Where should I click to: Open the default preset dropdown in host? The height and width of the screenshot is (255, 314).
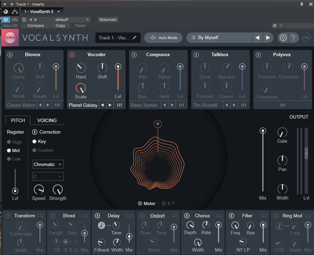pyautogui.click(x=65, y=20)
